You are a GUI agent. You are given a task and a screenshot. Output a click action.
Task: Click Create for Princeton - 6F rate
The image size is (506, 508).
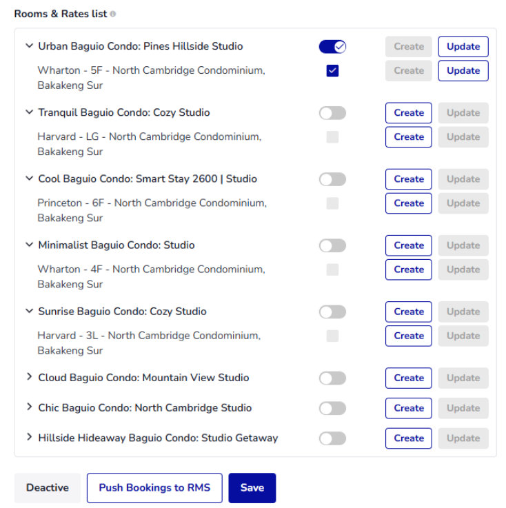(409, 203)
